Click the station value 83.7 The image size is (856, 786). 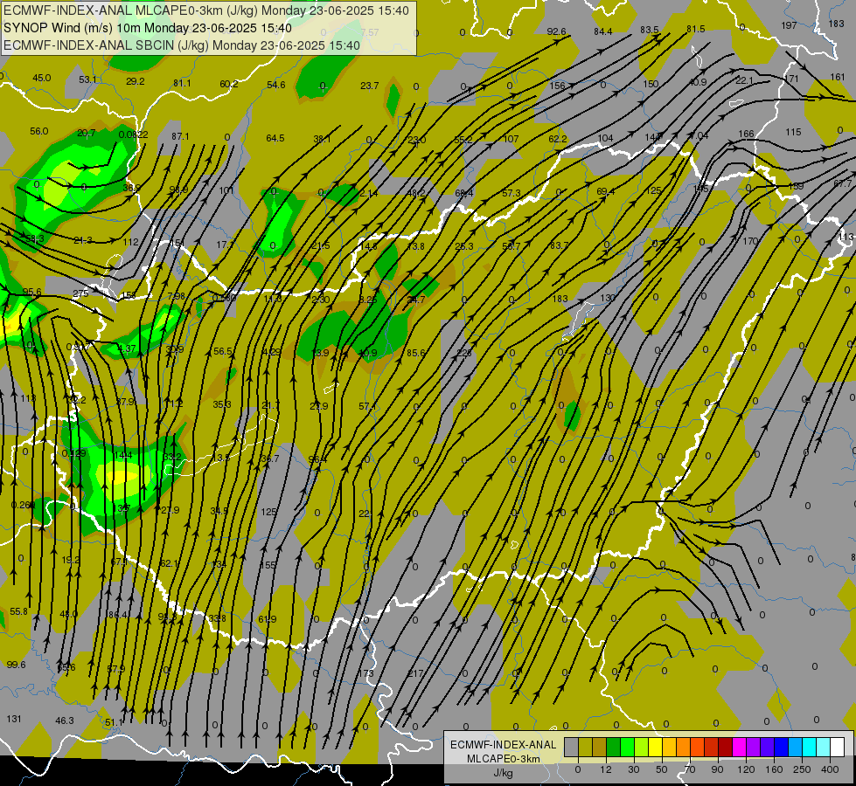[559, 245]
